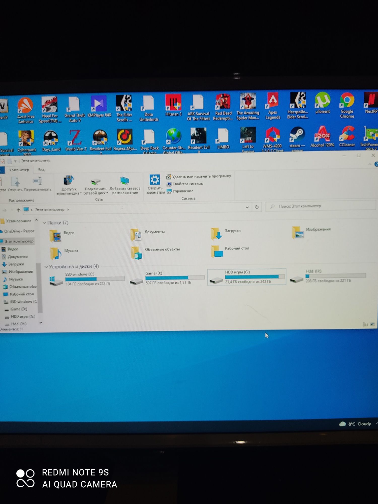
Task: Select The Elder Scrolls desktop shortcut
Action: tap(124, 109)
